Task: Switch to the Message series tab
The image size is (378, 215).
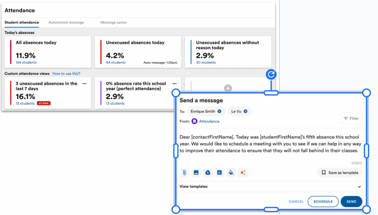Action: pos(113,22)
